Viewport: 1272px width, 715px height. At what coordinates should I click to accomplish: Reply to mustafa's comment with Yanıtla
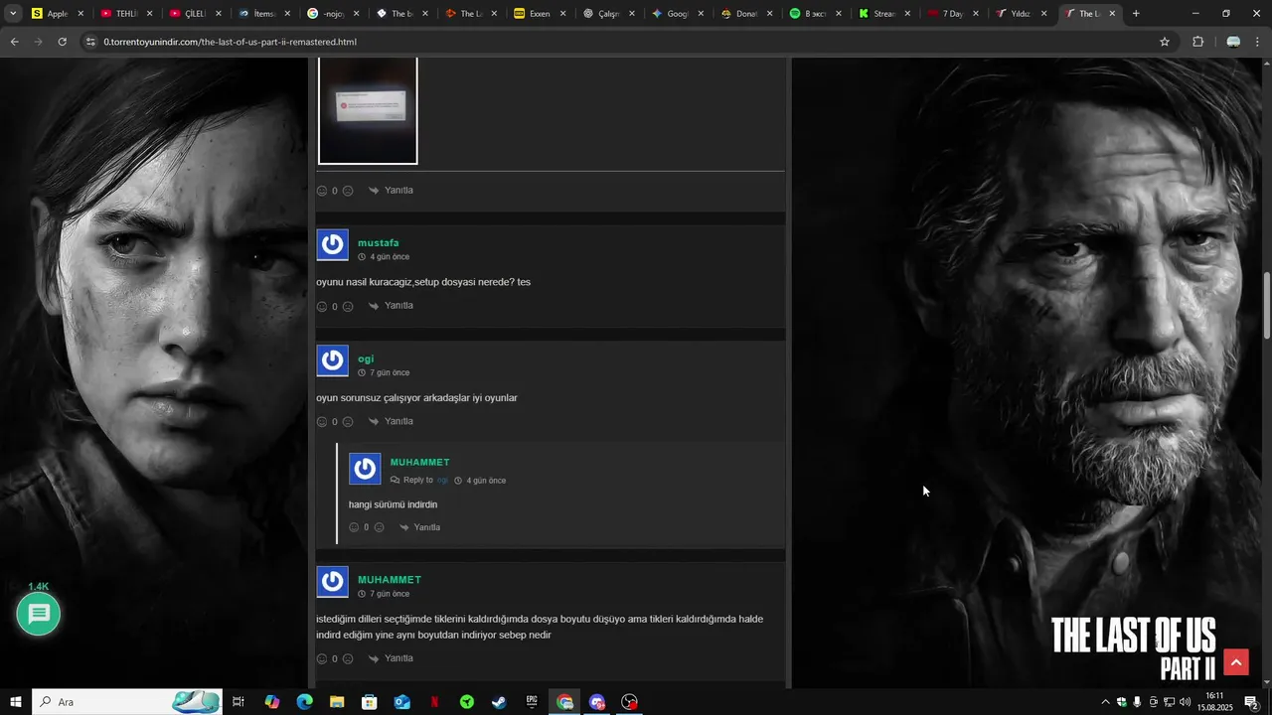tap(392, 306)
